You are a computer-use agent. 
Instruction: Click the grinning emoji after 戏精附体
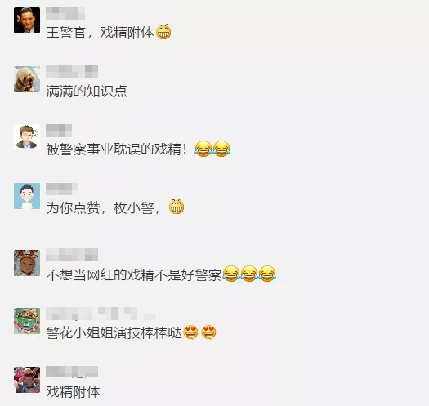click(x=163, y=32)
